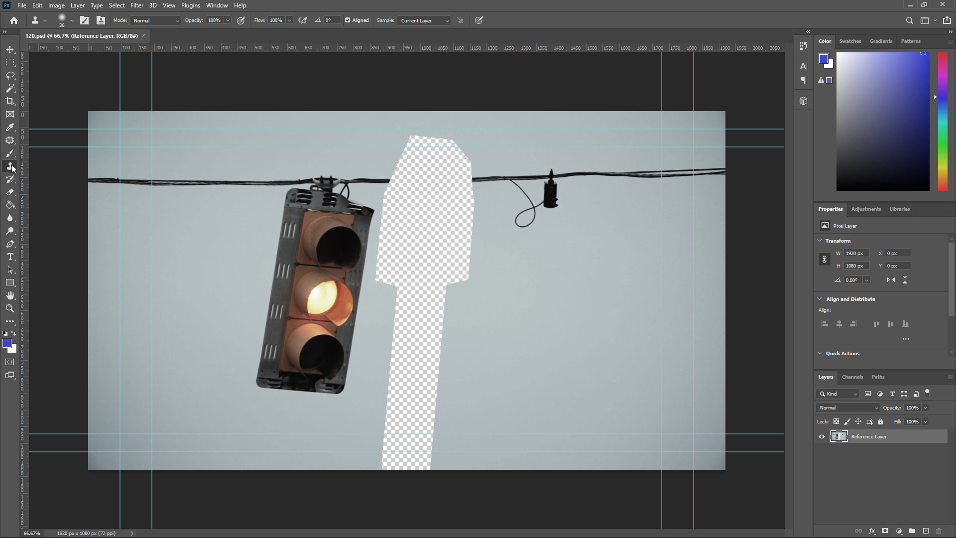Screen dimensions: 956x538
Task: Select the Magic Wand tool
Action: tap(10, 88)
